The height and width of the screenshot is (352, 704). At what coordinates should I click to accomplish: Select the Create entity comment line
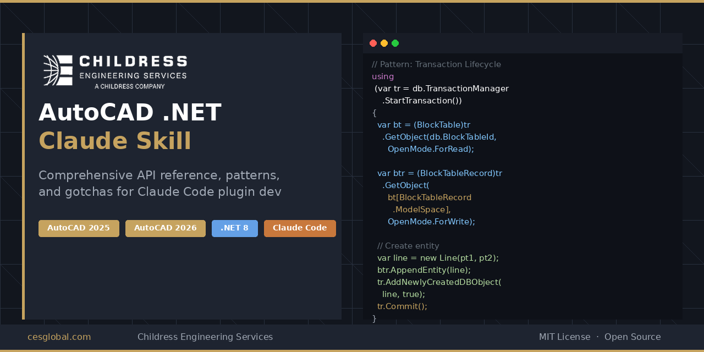[x=408, y=246]
